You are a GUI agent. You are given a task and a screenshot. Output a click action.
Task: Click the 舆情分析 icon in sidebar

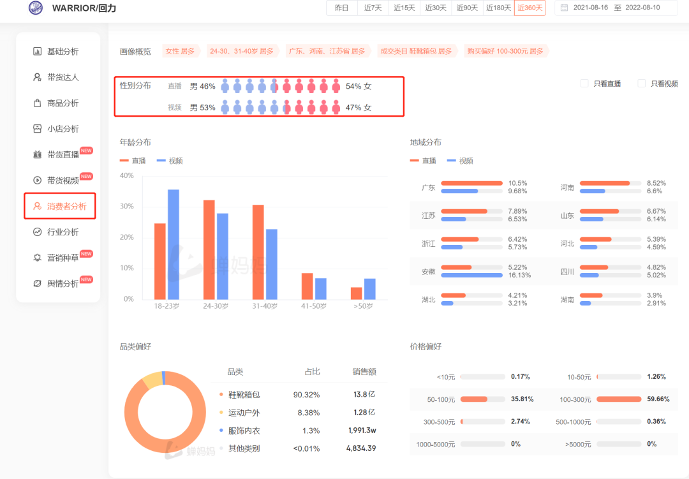[x=37, y=283]
